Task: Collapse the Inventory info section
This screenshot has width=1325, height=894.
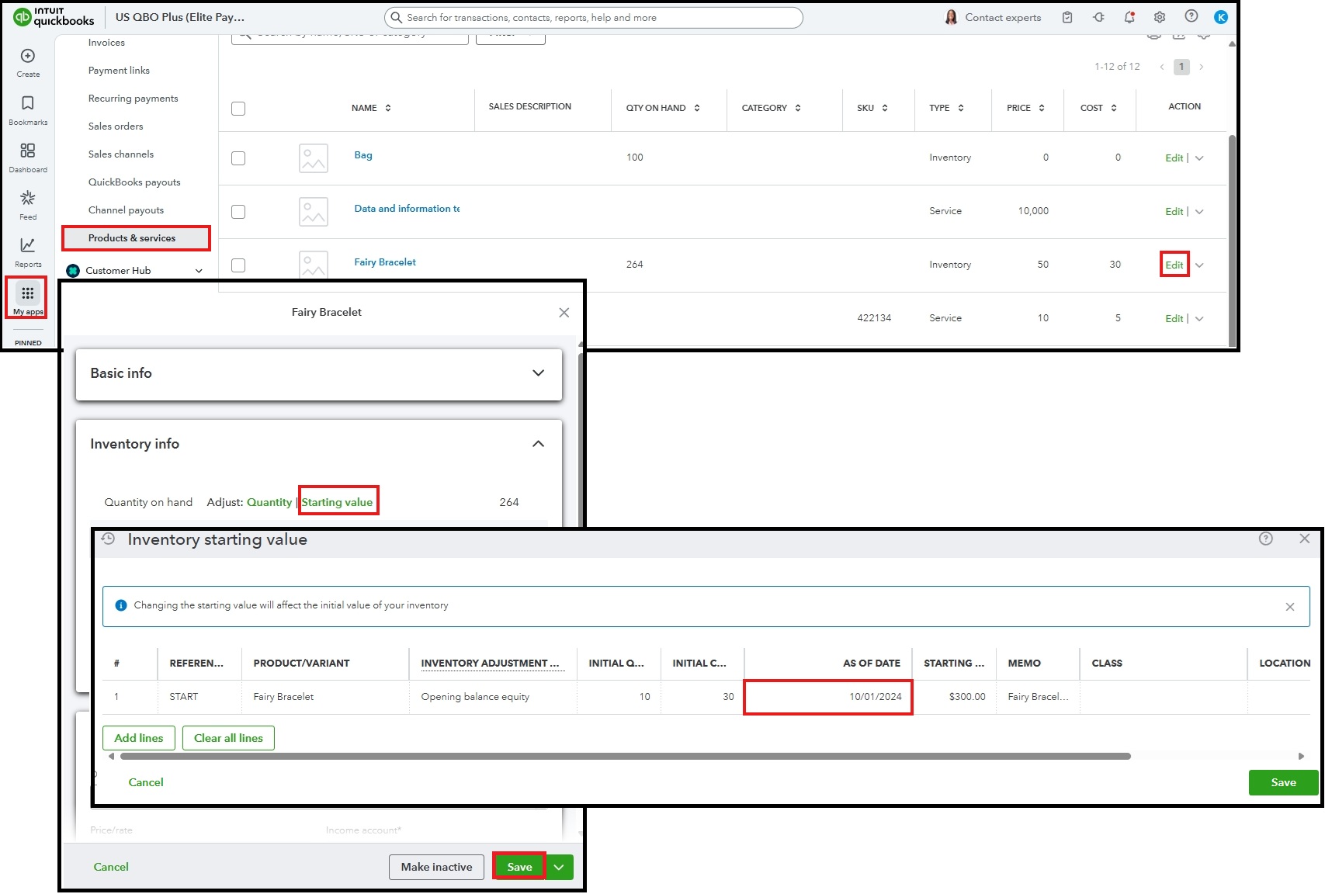Action: point(538,444)
